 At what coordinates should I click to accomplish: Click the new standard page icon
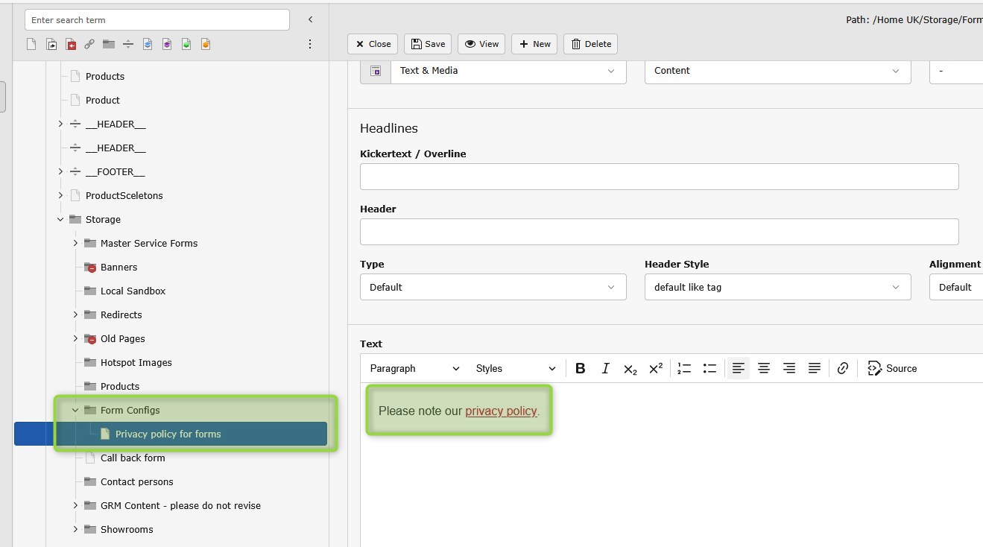(x=31, y=45)
